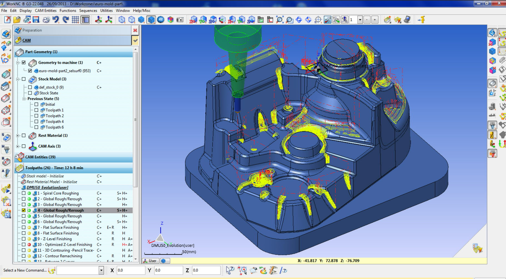
Task: Click the User button below viewport
Action: tap(150, 261)
